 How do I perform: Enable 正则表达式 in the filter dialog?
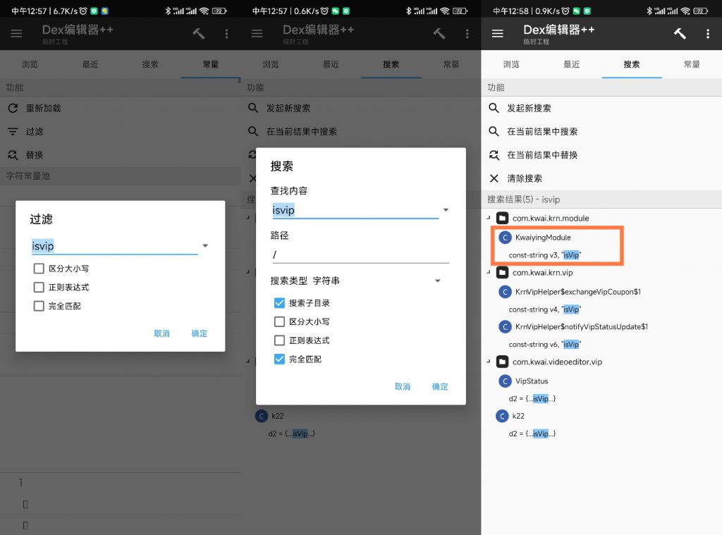[x=39, y=287]
